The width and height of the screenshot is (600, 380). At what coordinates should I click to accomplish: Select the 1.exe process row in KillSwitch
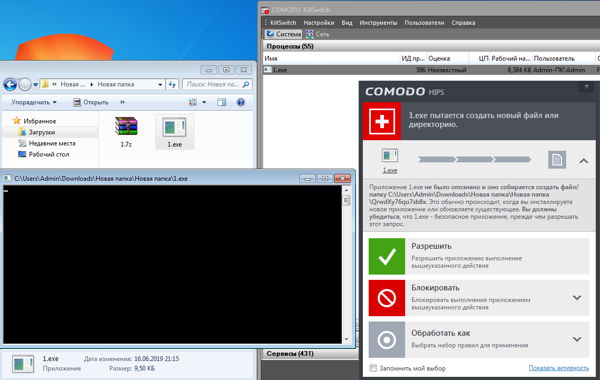click(x=431, y=70)
